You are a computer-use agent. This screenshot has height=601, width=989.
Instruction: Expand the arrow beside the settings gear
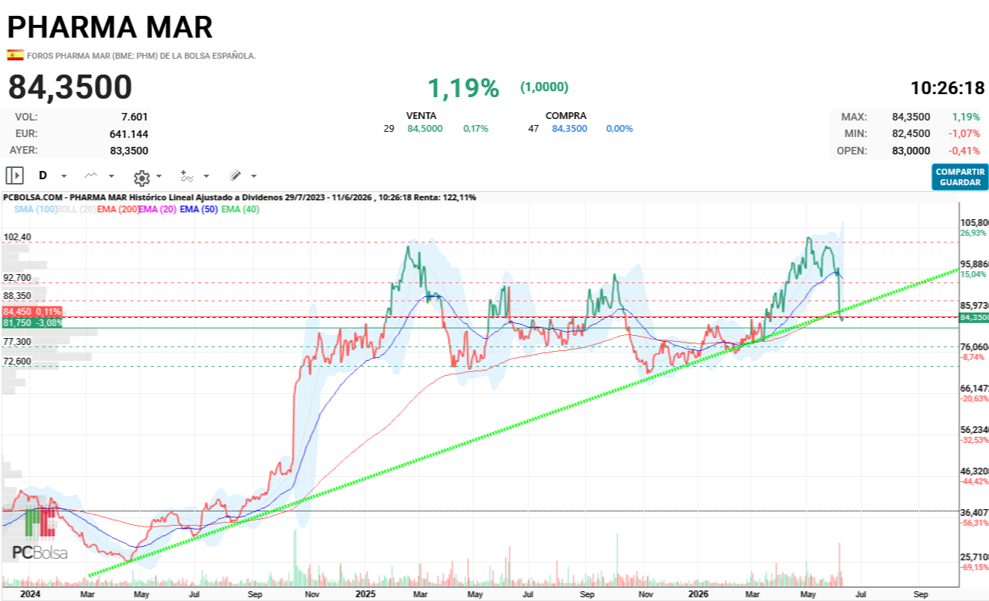(x=159, y=176)
